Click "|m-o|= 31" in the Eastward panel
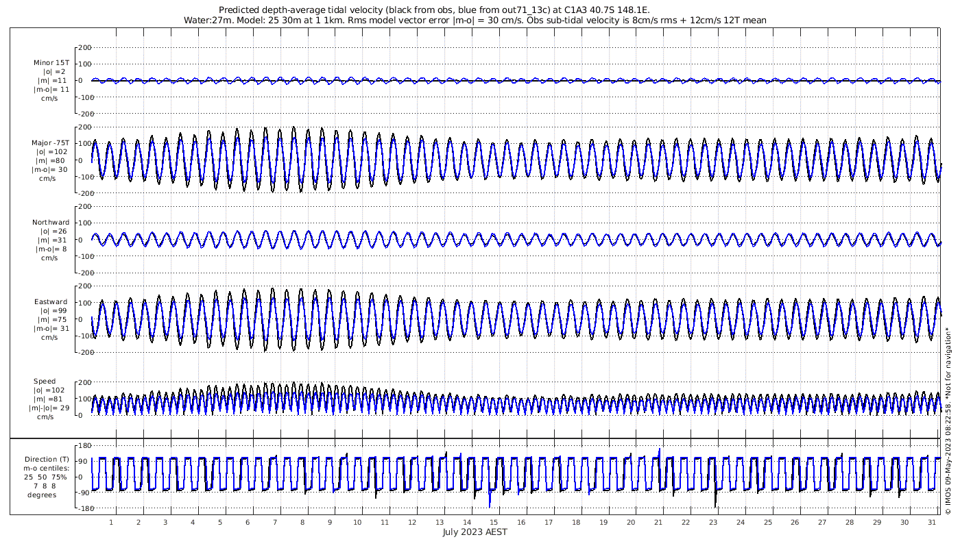This screenshot has width=960, height=548. [x=52, y=328]
